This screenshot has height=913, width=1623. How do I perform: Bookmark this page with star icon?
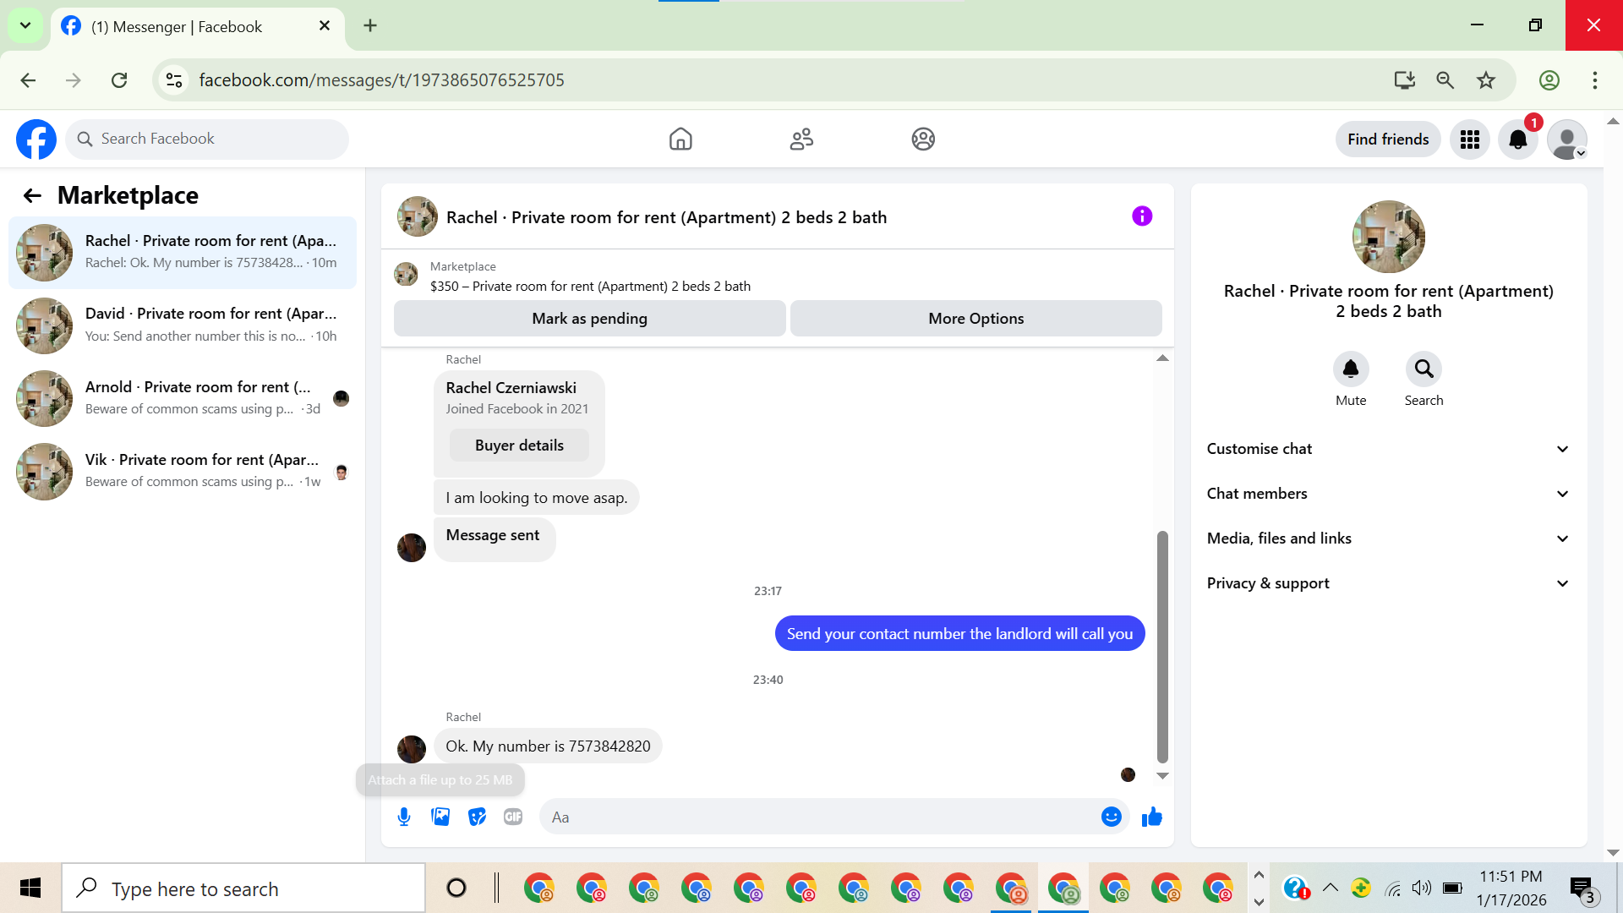click(1485, 80)
